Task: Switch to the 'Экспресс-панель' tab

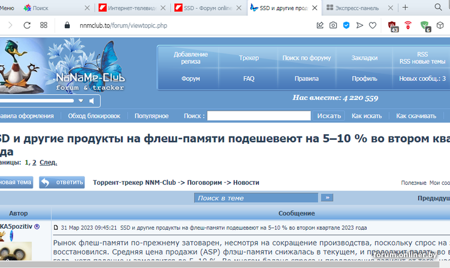Action: [x=353, y=8]
